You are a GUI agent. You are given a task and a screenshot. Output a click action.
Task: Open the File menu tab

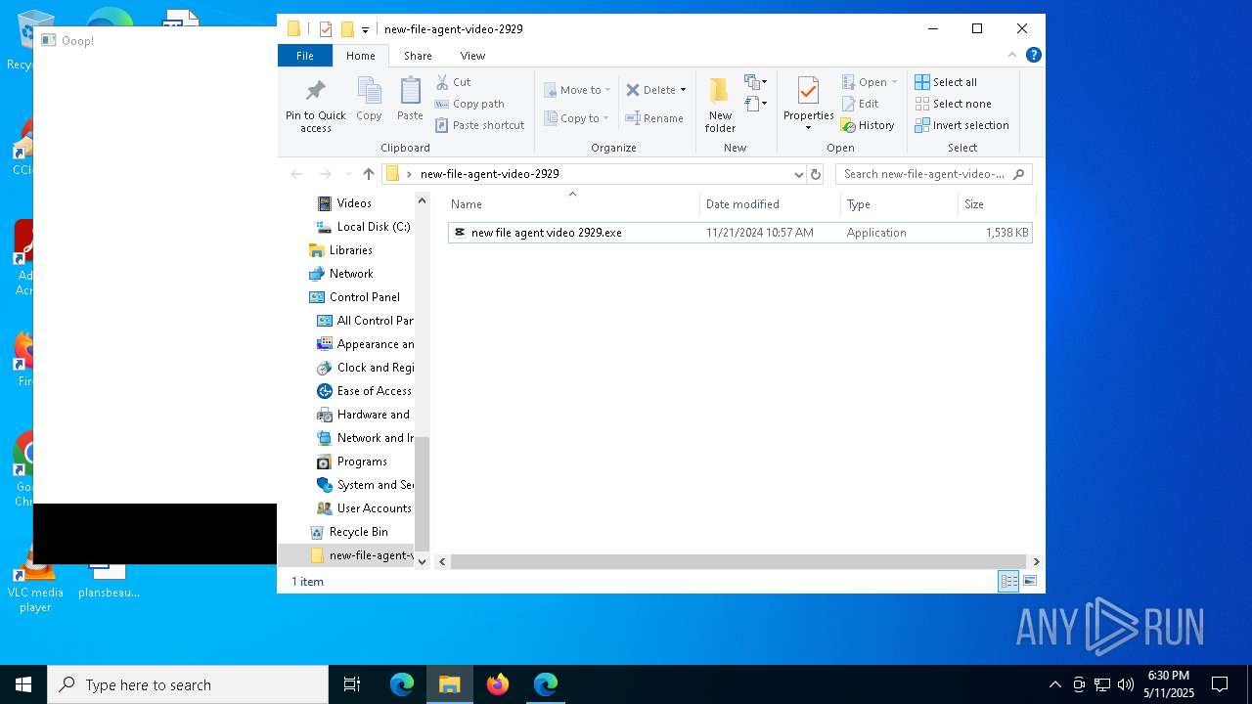pyautogui.click(x=305, y=56)
